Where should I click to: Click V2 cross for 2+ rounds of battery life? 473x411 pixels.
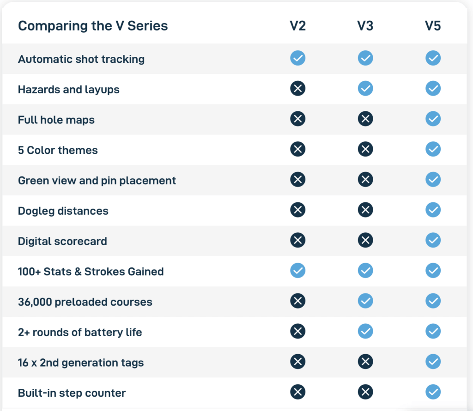pos(297,331)
